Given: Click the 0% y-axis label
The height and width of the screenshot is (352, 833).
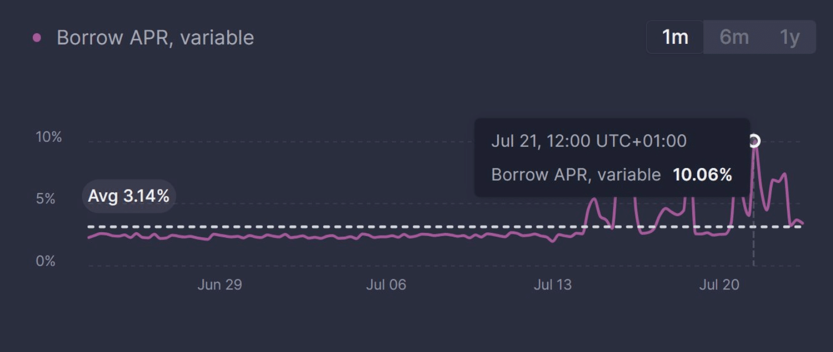Looking at the screenshot, I should [x=45, y=261].
